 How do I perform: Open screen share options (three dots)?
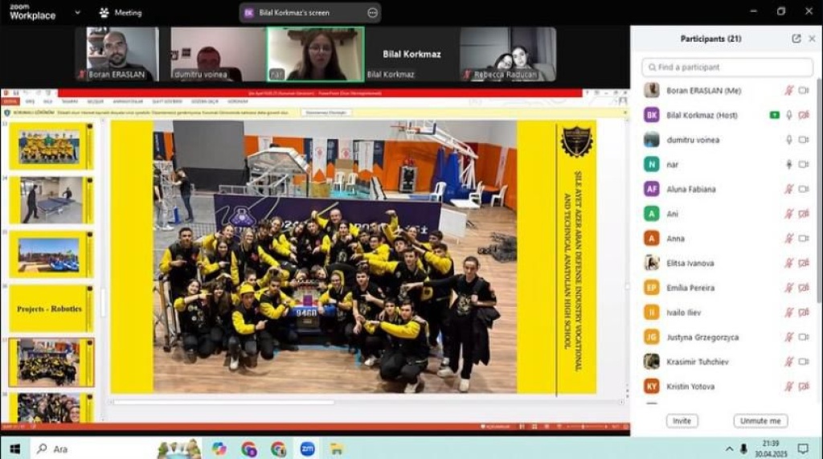[372, 13]
